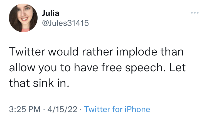Click the word Let ending the second line
The height and width of the screenshot is (119, 204).
(178, 67)
